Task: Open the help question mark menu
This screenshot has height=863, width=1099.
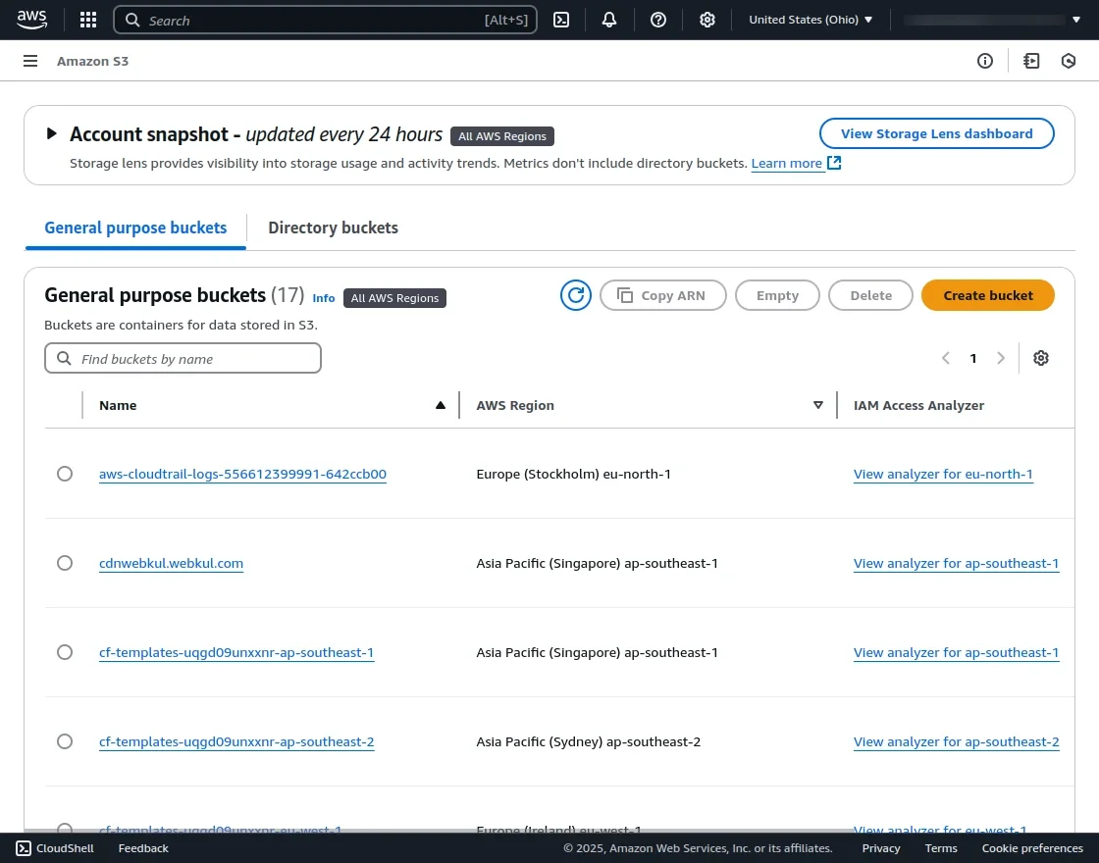Action: (658, 20)
